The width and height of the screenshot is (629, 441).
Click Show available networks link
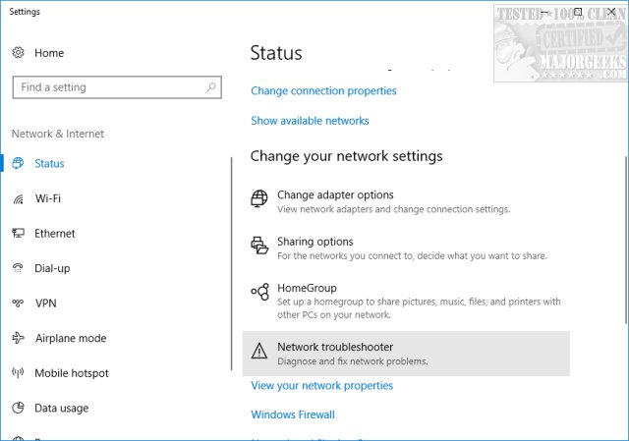(310, 121)
